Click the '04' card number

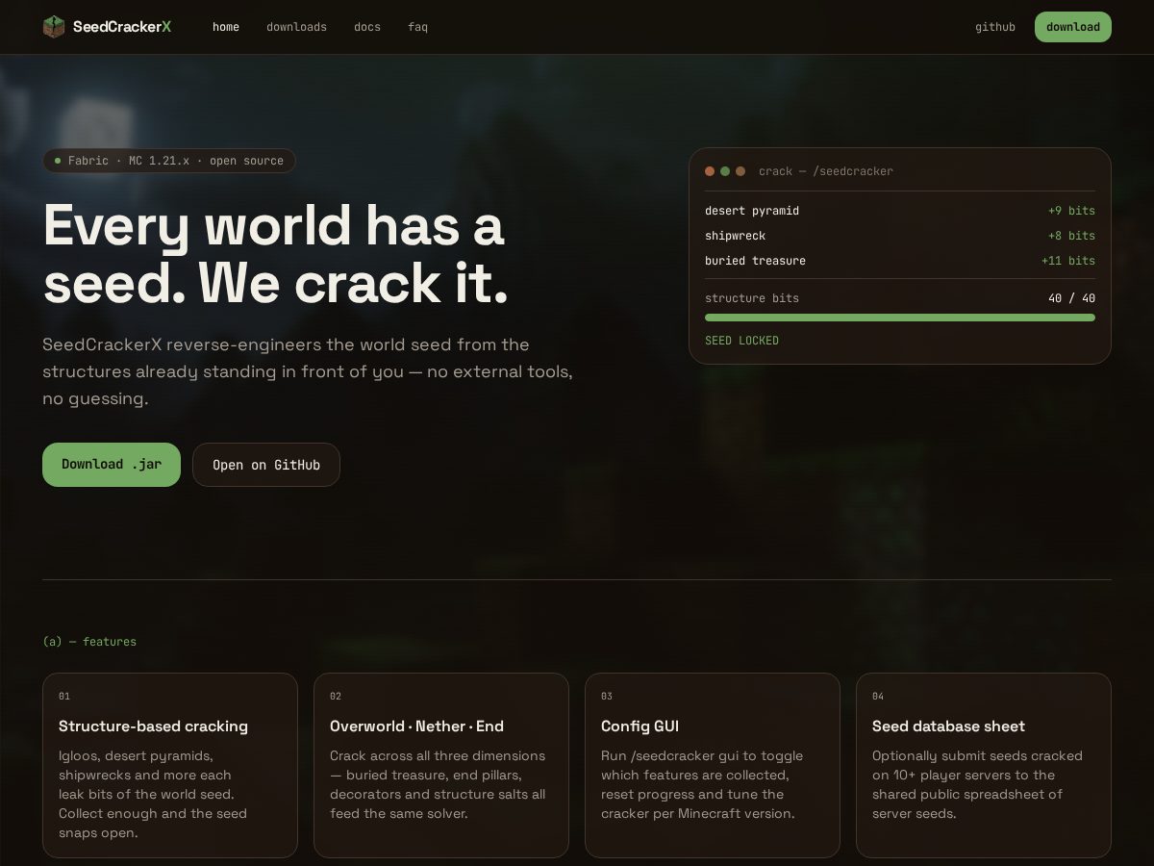pos(878,697)
